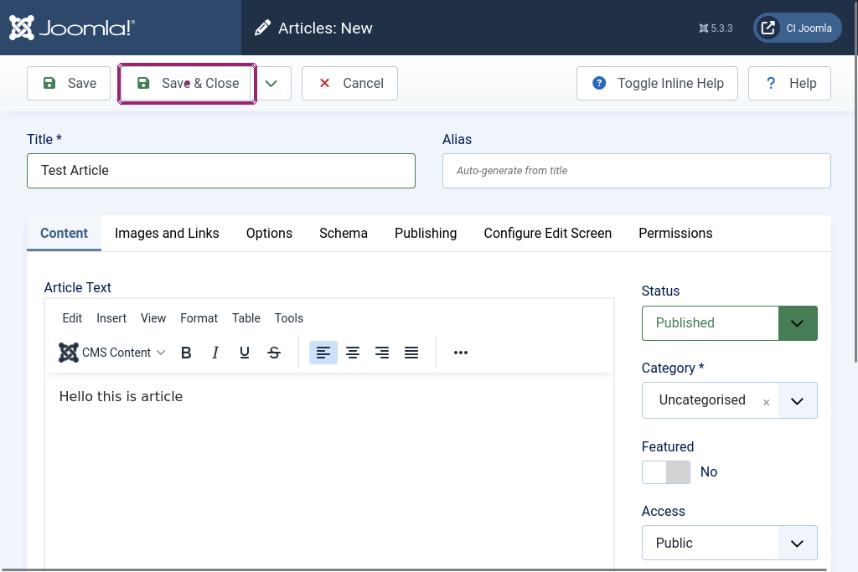Justify the article text
Image resolution: width=858 pixels, height=572 pixels.
tap(411, 353)
